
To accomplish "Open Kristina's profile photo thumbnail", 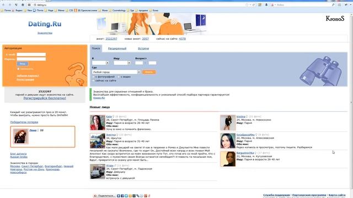I will (228, 123).
